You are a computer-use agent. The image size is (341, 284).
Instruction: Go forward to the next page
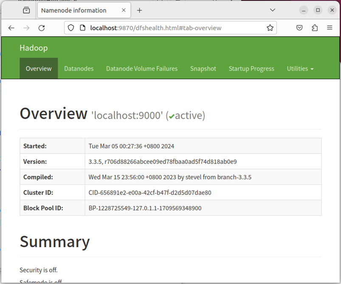[x=26, y=28]
